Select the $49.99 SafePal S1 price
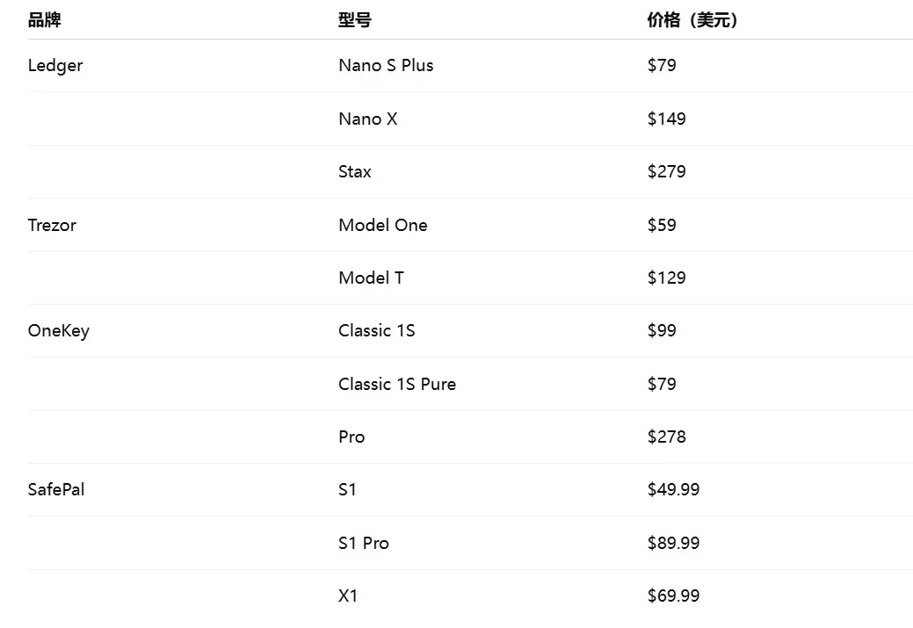The image size is (913, 628). pos(673,490)
